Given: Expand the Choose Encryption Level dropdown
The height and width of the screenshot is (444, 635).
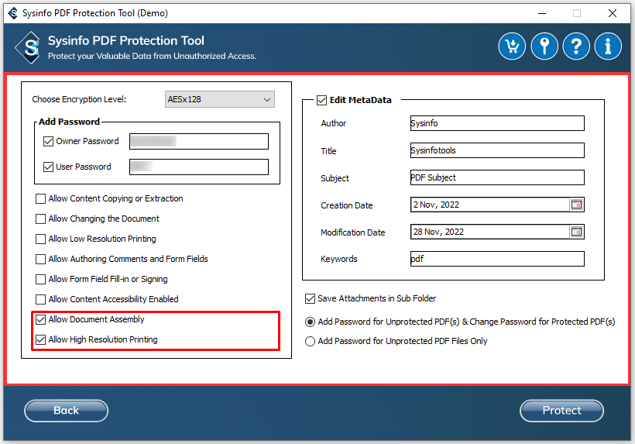Looking at the screenshot, I should click(x=219, y=99).
